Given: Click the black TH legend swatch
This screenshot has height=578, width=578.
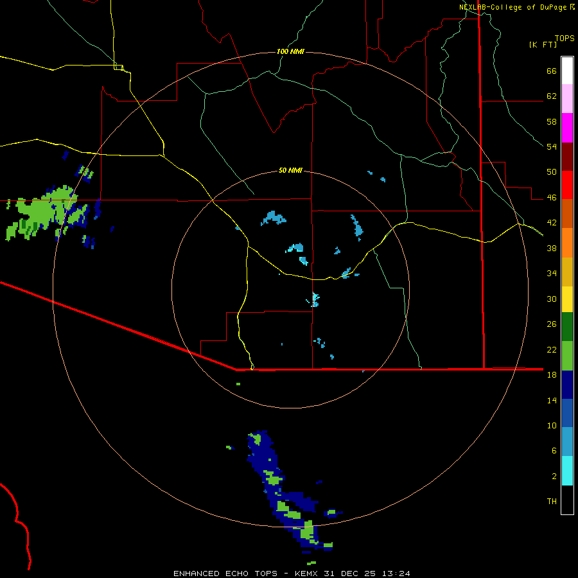Looking at the screenshot, I should [567, 500].
